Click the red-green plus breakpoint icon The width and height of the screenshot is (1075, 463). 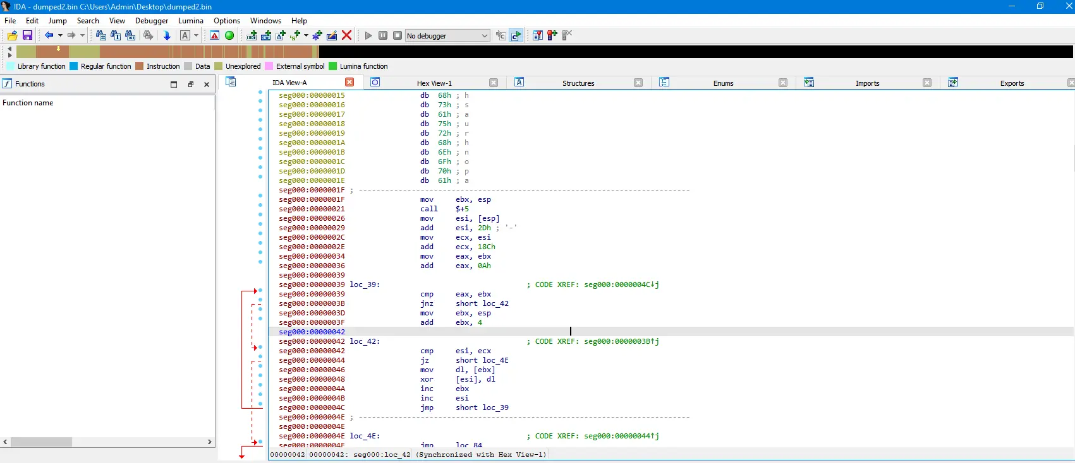point(552,35)
